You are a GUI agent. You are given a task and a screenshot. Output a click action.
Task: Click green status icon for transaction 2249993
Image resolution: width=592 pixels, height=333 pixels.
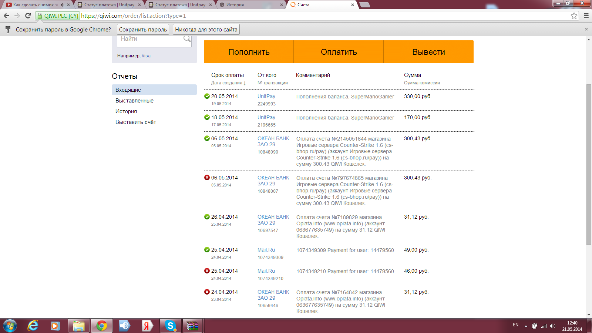point(207,96)
